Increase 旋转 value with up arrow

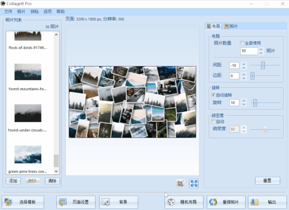tap(244, 100)
